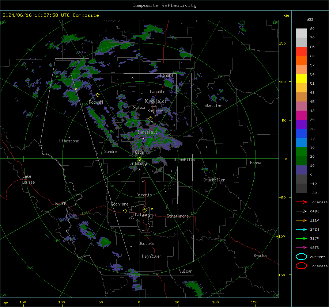Click the Olds town label
329x307 pixels.
pos(139,152)
